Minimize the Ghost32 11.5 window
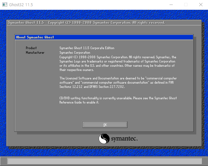This screenshot has width=208, height=166. pyautogui.click(x=171, y=5)
